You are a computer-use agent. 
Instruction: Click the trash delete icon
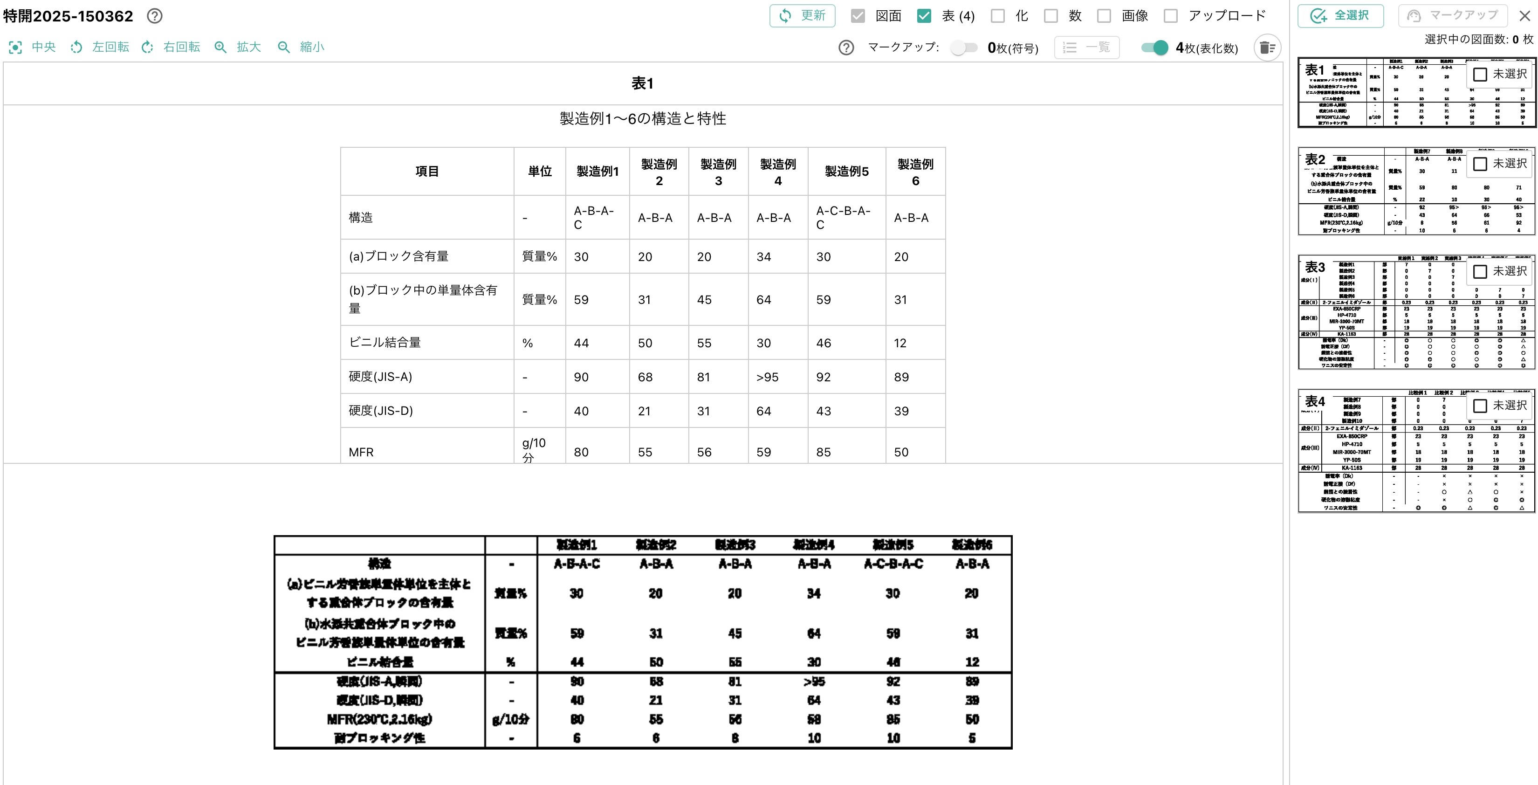coord(1268,48)
